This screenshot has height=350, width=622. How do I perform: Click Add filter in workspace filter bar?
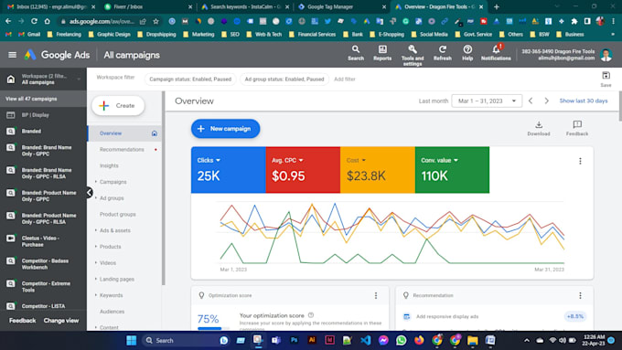click(344, 80)
